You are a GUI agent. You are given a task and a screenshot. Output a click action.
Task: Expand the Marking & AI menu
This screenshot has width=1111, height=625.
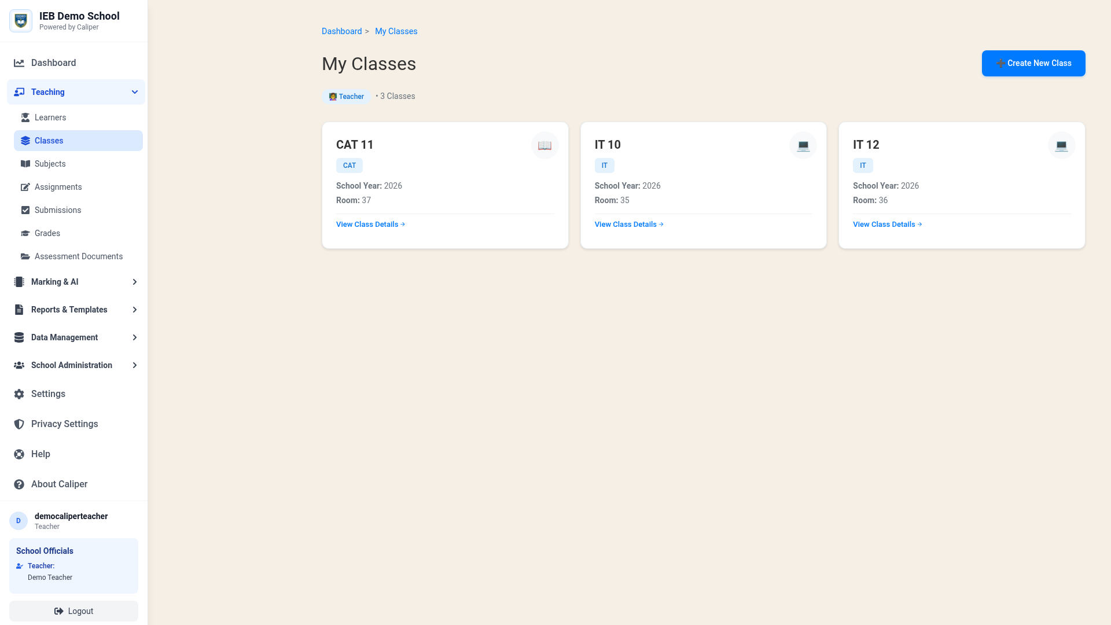[135, 282]
